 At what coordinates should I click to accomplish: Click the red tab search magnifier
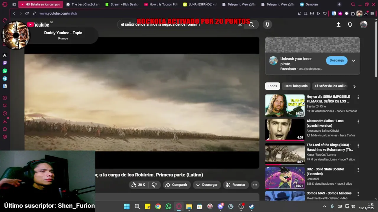[x=353, y=4]
